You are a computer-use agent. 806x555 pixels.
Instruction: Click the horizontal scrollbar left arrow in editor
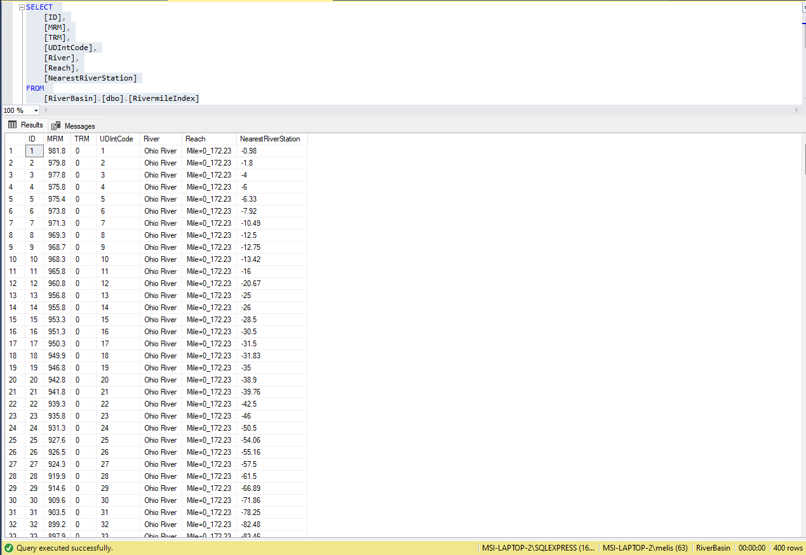(x=46, y=110)
